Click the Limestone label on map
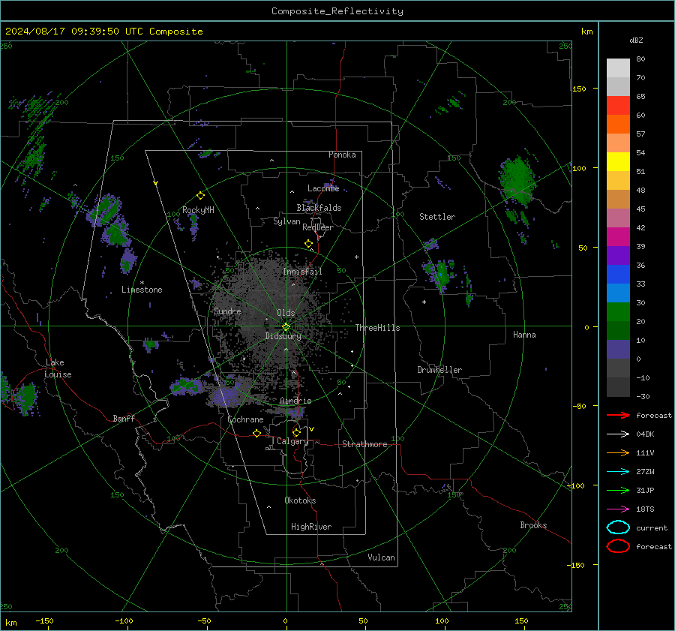Viewport: 675px width, 631px height. [x=142, y=290]
